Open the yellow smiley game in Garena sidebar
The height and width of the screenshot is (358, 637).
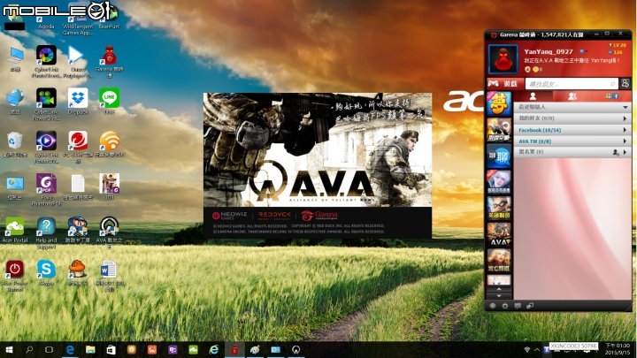pos(499,104)
